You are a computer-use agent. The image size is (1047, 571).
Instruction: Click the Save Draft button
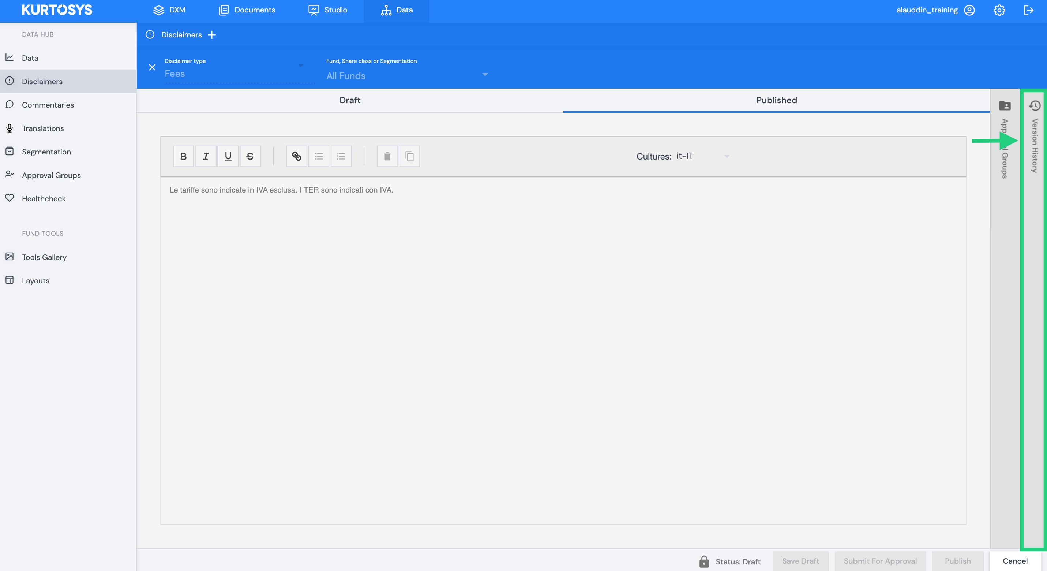coord(800,561)
